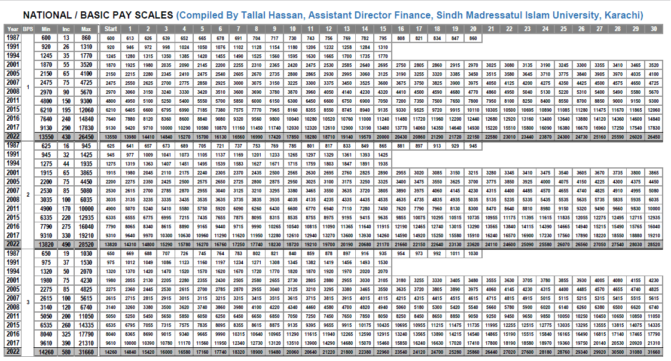Select Start value 9130 in BPS 1 2017 row
The height and width of the screenshot is (361, 671).
(111, 128)
